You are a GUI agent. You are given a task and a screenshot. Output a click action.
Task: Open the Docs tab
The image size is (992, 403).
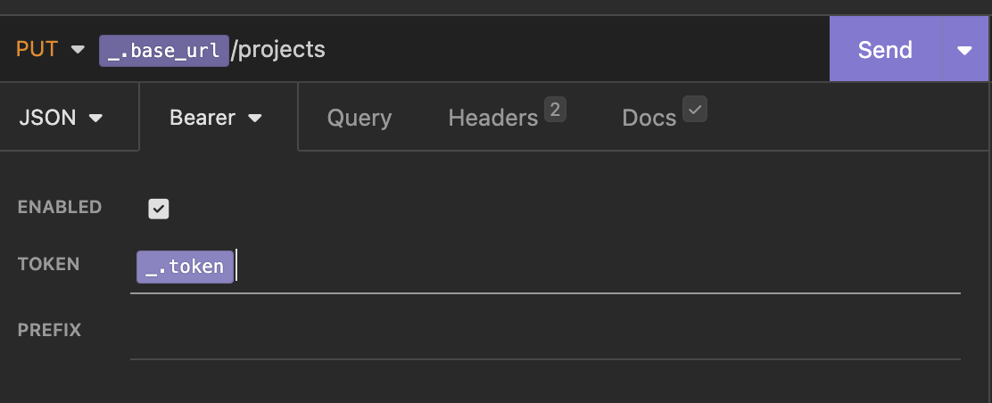649,118
